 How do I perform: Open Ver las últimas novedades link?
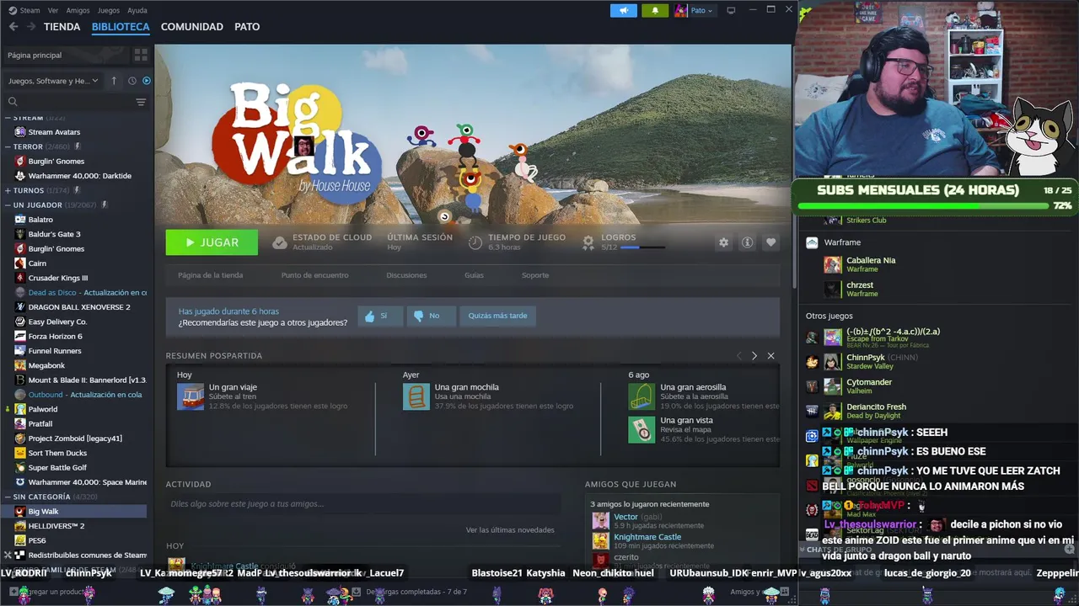(510, 530)
